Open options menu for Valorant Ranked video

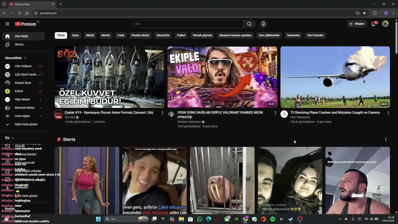(275, 113)
